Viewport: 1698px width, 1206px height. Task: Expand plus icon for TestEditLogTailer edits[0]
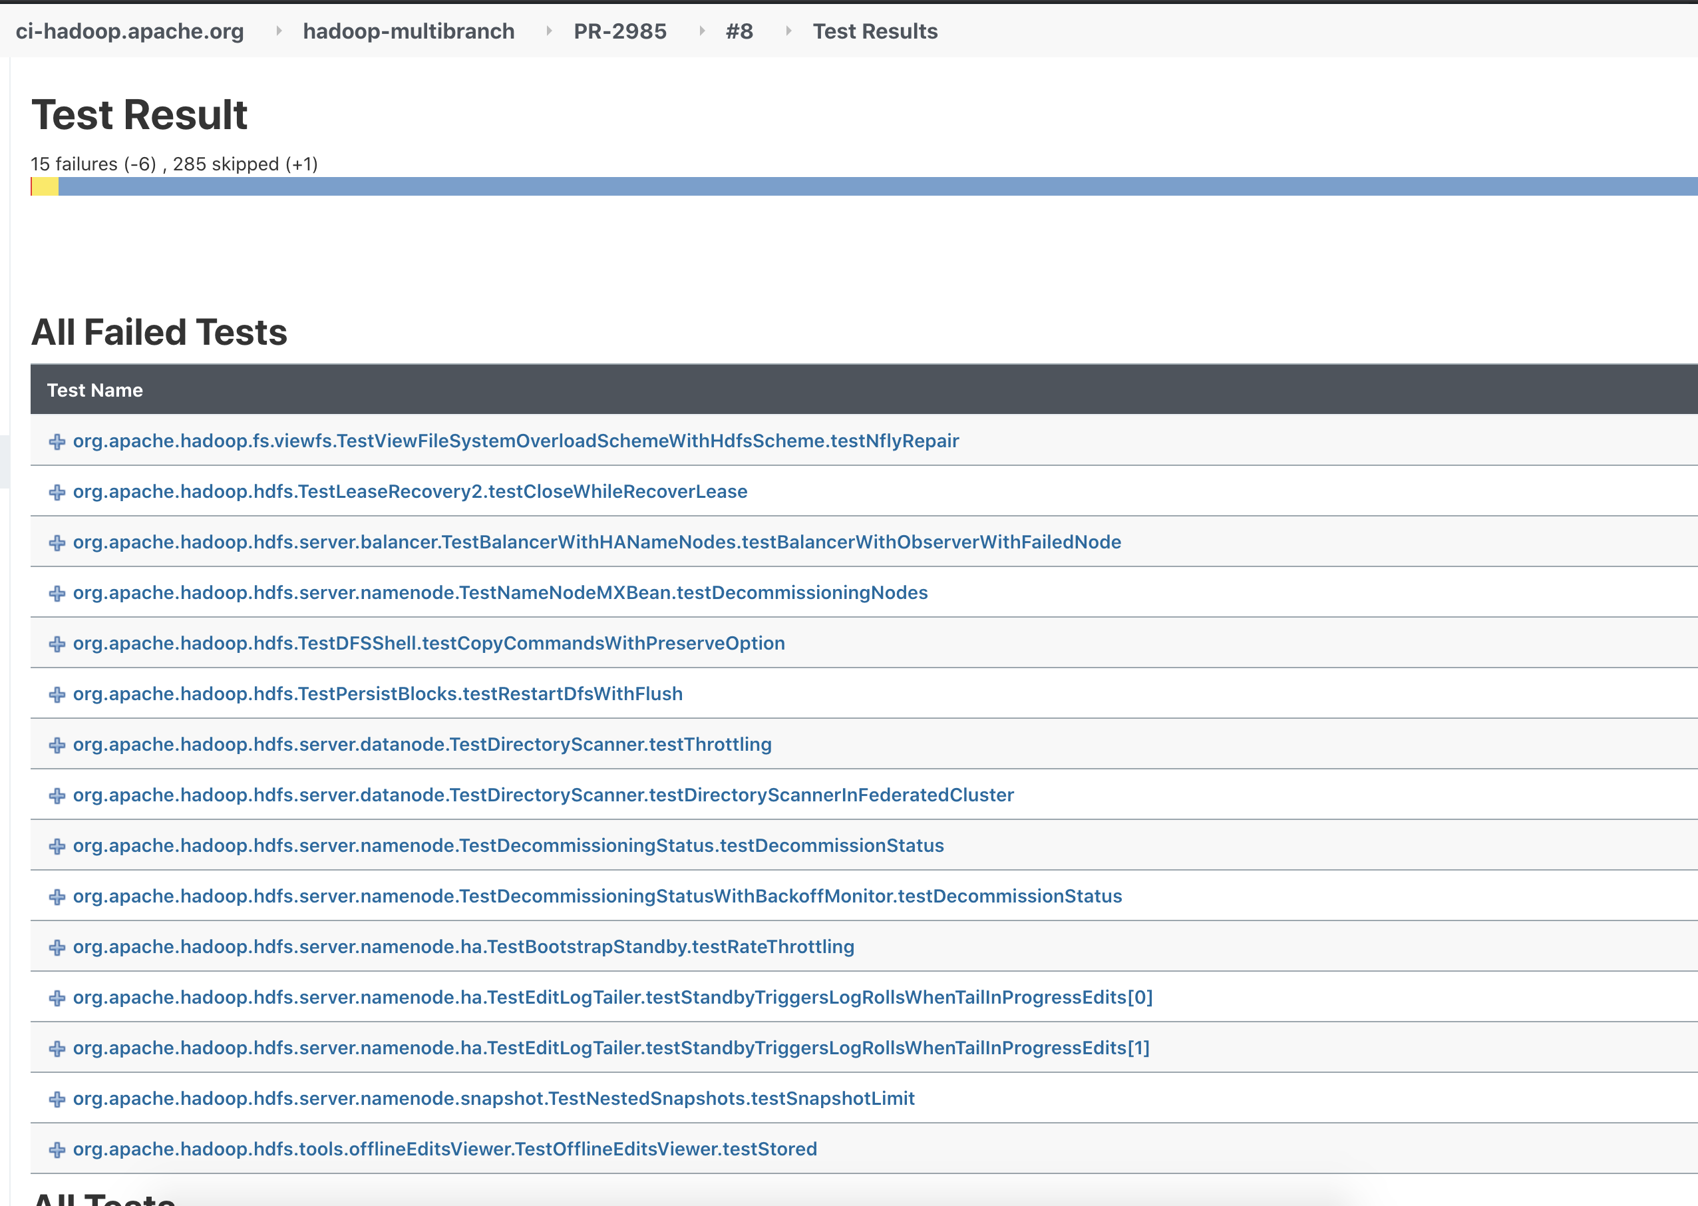[x=57, y=998]
